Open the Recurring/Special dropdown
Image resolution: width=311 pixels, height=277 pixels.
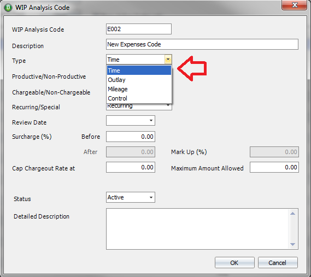pyautogui.click(x=168, y=105)
